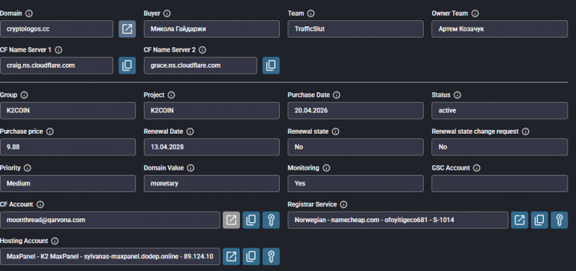Click the info icon next to Status
576x271 pixels.
(457, 95)
